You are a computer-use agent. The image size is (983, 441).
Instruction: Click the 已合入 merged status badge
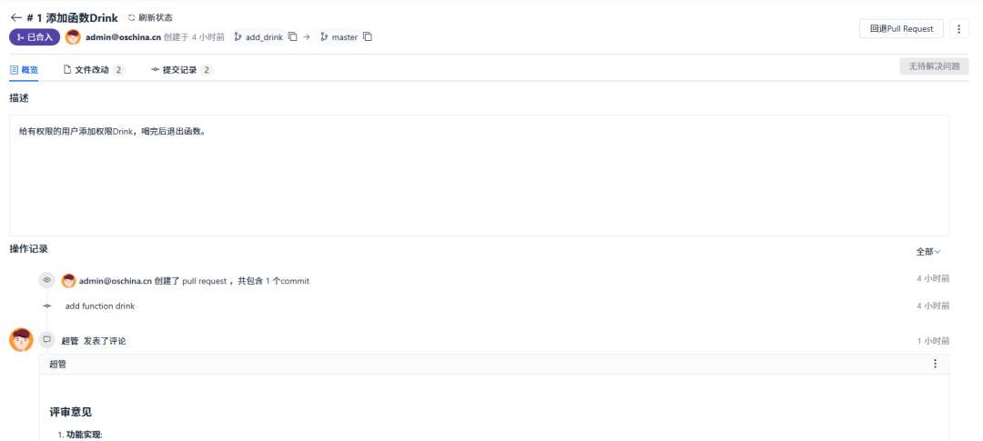tap(35, 37)
